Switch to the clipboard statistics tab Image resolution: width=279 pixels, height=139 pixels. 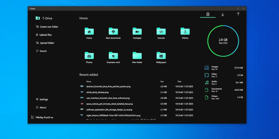pos(208,14)
